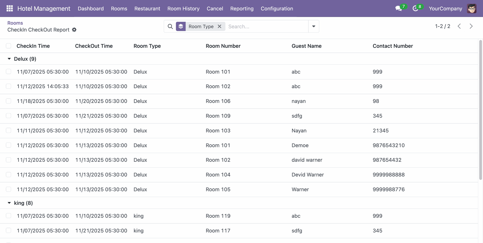This screenshot has height=243, width=483.
Task: Click the gear icon beside CheckIn CheckOut Report
Action: [x=74, y=30]
